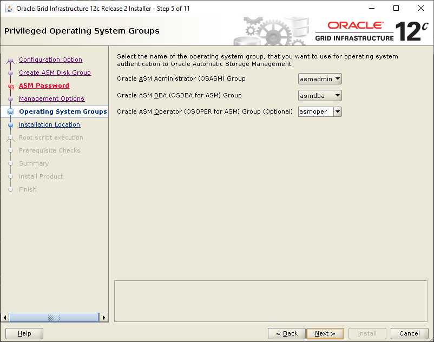Click the Installation Location step bullet
Viewport: 434px width, 342px height.
11,125
